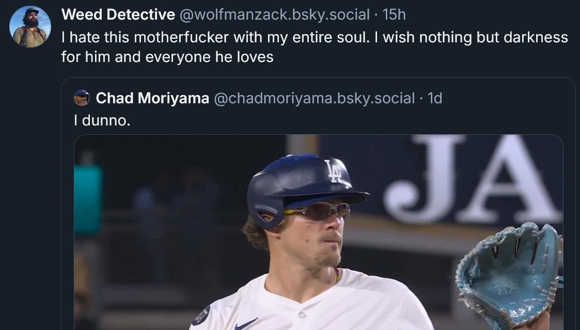Click the Chad Moriyama display name
Screen dimensions: 580x330
(152, 99)
